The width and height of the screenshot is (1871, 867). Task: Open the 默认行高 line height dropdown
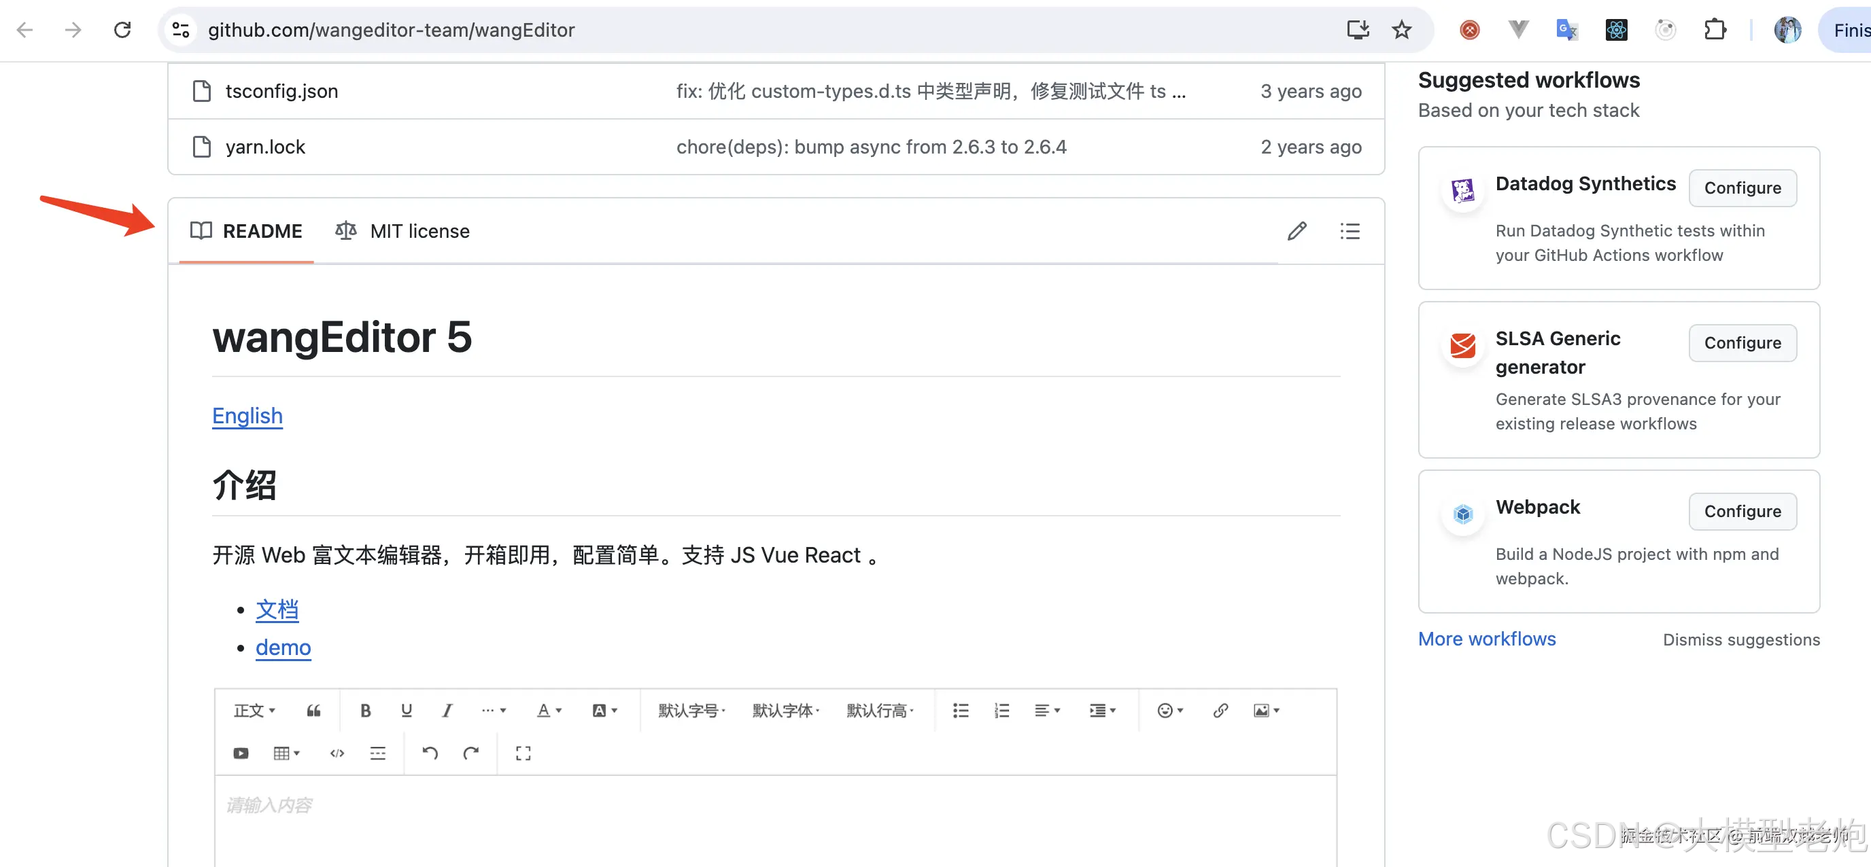click(879, 710)
